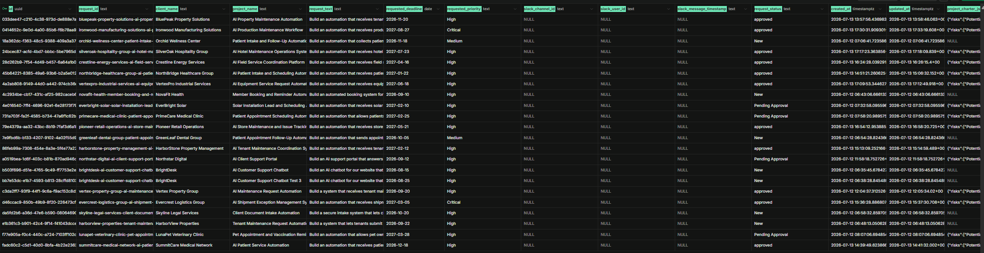Click Critical priority in Evercrest Logistics row
984x253 pixels.
click(x=483, y=202)
